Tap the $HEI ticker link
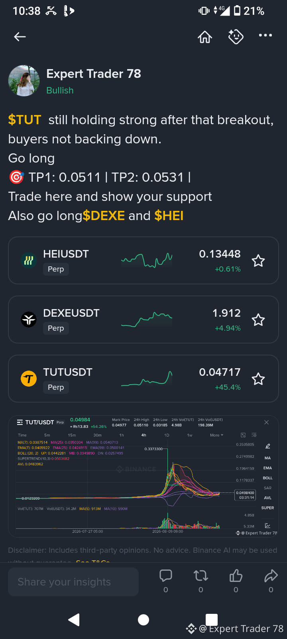The image size is (287, 639). coord(169,216)
